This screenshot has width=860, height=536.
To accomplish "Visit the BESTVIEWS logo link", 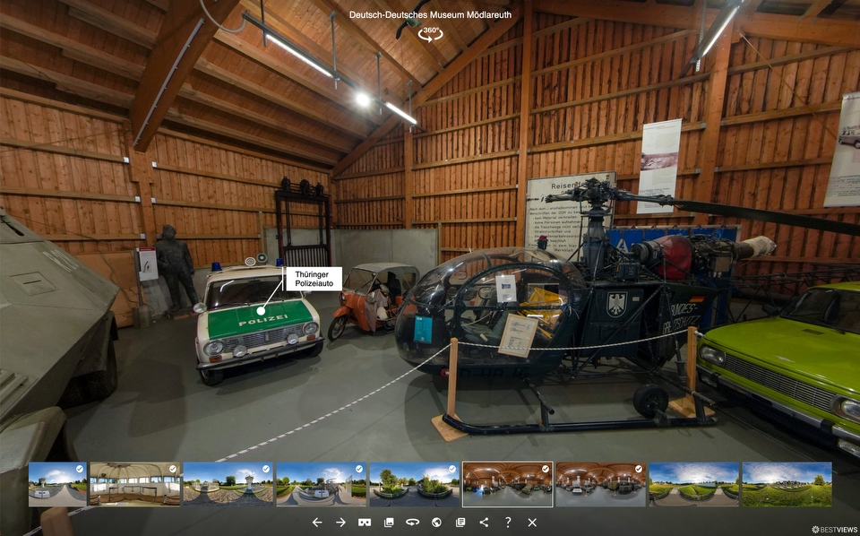I will pos(832,529).
